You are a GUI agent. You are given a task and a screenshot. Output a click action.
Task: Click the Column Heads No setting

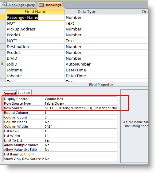click(x=80, y=122)
